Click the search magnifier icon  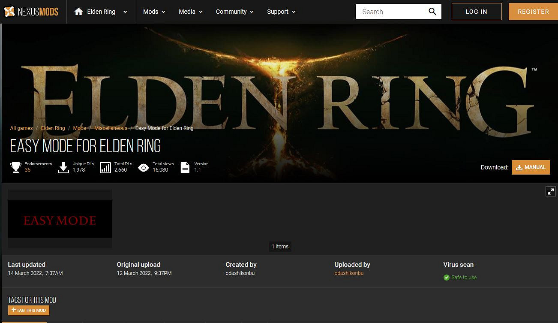[x=432, y=12]
